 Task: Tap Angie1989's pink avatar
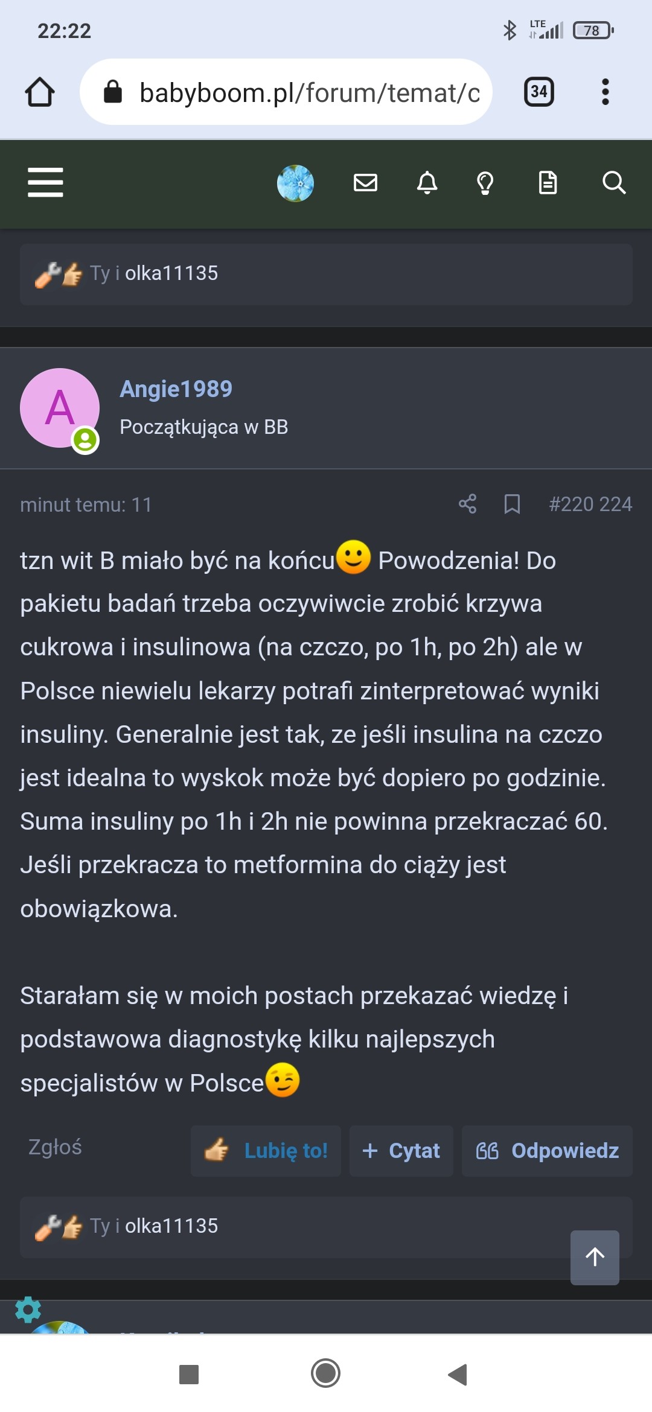pos(60,408)
